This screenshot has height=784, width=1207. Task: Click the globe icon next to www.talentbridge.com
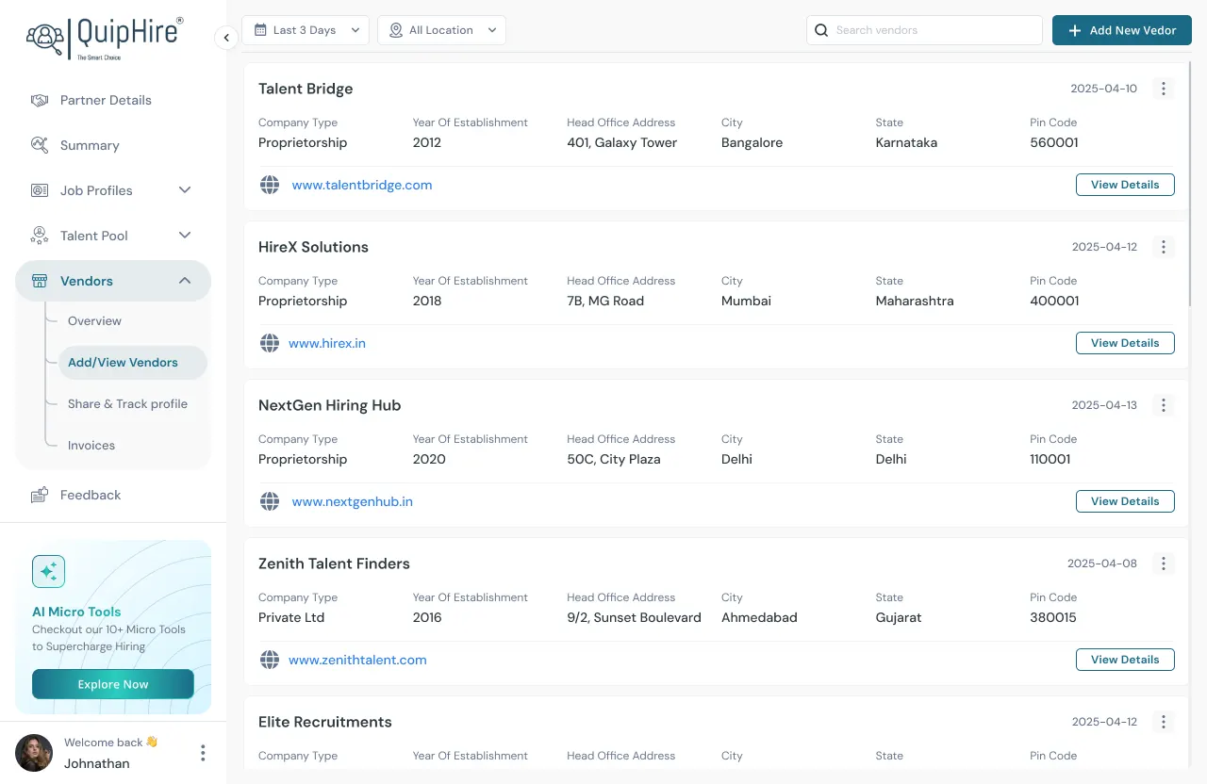coord(270,185)
